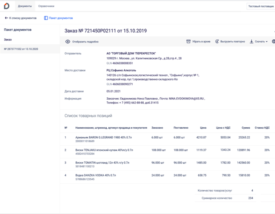This screenshot has height=214, width=275.
Task: Click barcode 5018481100213
Action: [x=85, y=166]
